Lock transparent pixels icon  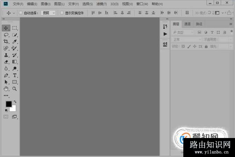(183, 47)
